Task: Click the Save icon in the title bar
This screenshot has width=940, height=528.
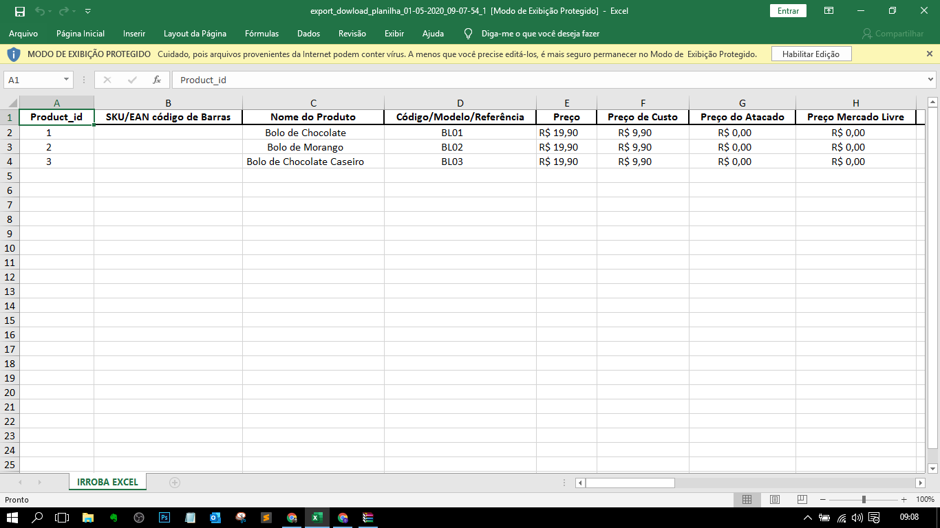Action: [x=20, y=11]
